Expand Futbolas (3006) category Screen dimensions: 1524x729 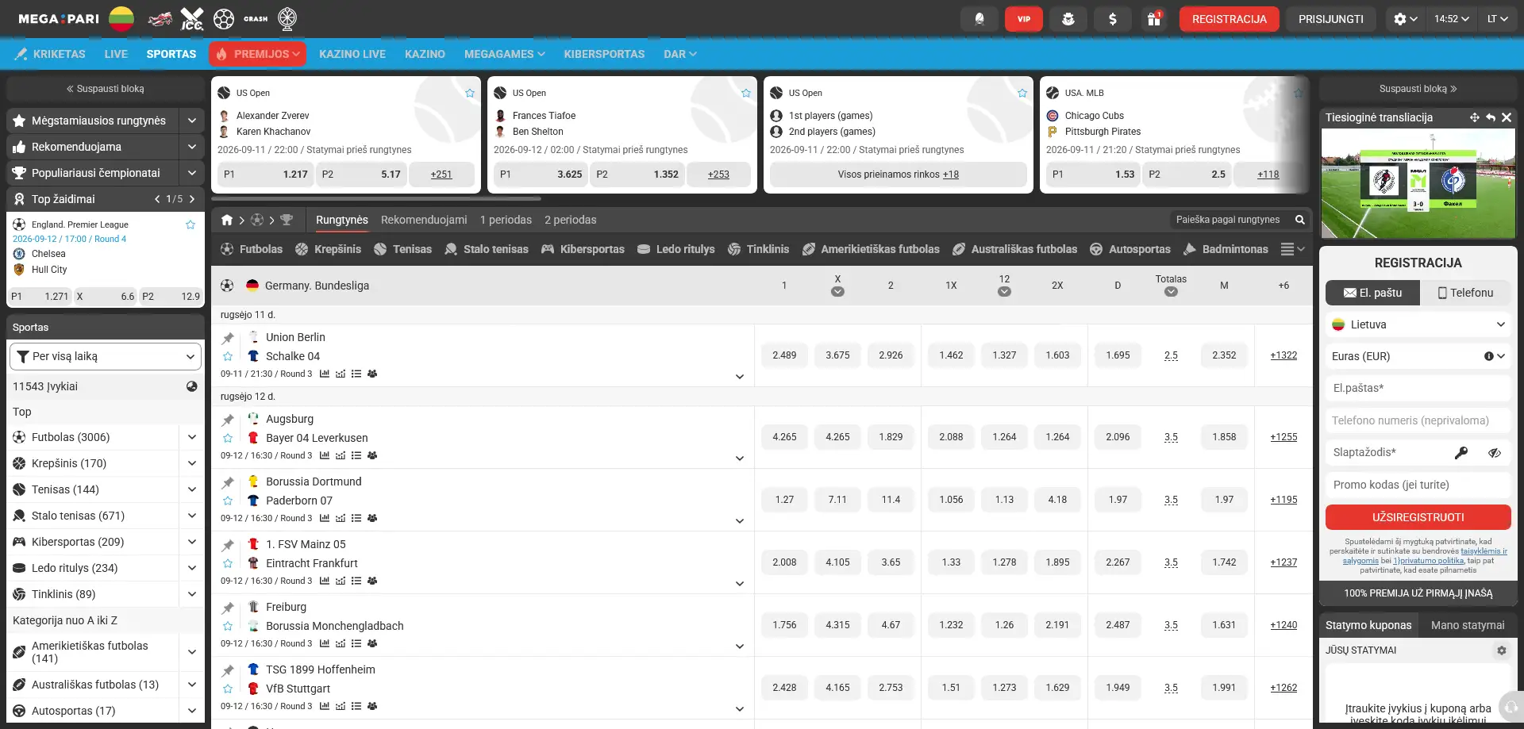pos(192,437)
